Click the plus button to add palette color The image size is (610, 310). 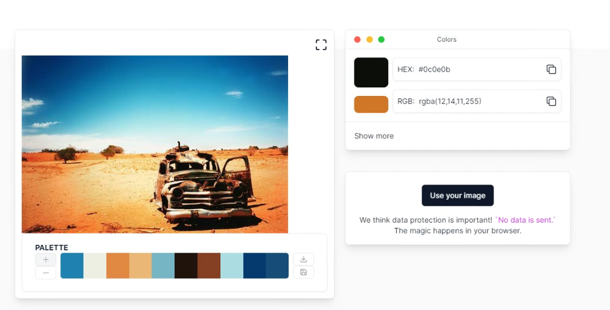(45, 259)
